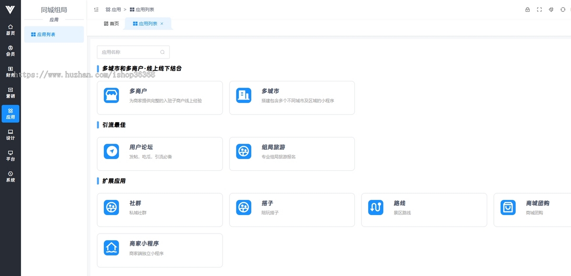Click the 组局旅游 app icon
Image resolution: width=571 pixels, height=276 pixels.
click(x=244, y=151)
